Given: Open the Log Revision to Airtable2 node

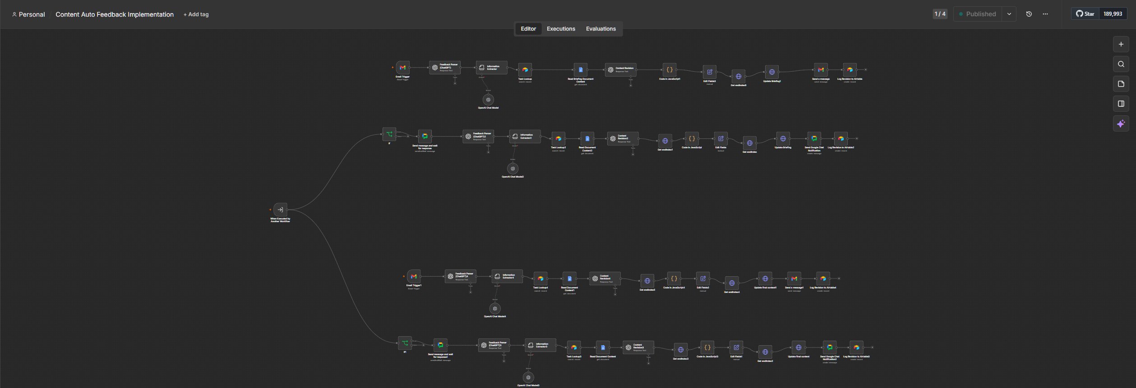Looking at the screenshot, I should (841, 138).
